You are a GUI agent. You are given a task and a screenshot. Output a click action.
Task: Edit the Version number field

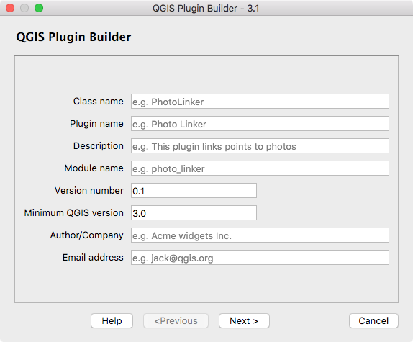(194, 191)
